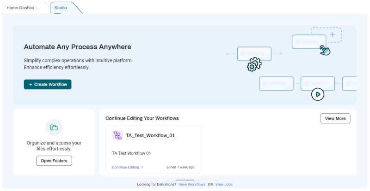Click the 'Continue Editing Your Workflows' heading
The image size is (370, 191).
[142, 118]
